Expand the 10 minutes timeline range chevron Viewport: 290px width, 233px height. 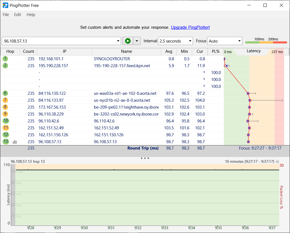pyautogui.click(x=278, y=162)
